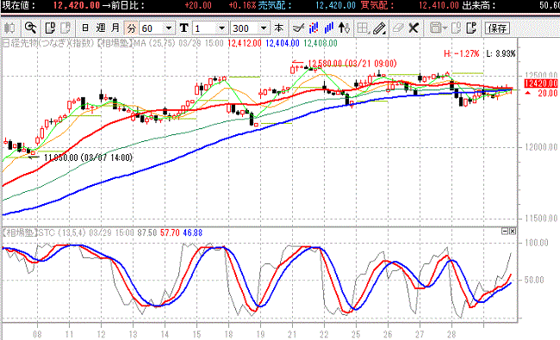Click the bold T tick icon
This screenshot has height=340, width=560.
click(184, 28)
